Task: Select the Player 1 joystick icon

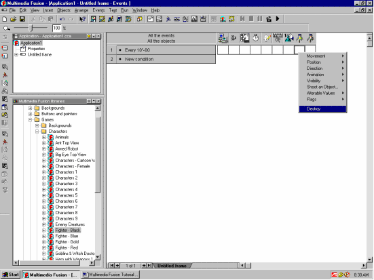Action: 288,38
